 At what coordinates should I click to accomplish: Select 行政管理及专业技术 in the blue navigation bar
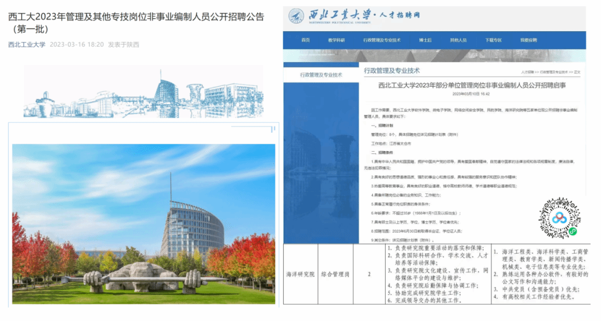[382, 40]
